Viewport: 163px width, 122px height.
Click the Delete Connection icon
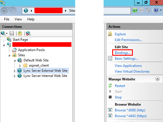pos(28,33)
